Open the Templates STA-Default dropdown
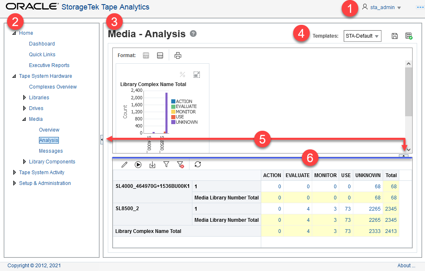 (362, 36)
